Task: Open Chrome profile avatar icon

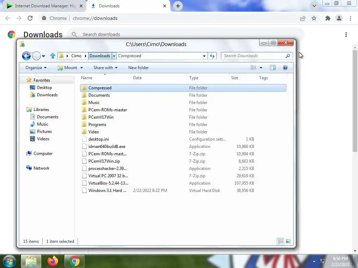Action: click(339, 18)
